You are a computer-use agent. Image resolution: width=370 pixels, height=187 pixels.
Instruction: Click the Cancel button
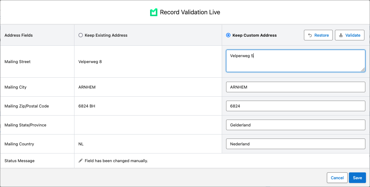[x=337, y=178]
